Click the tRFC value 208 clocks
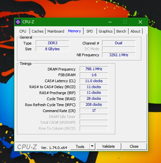The height and width of the screenshot is (163, 161). click(94, 104)
